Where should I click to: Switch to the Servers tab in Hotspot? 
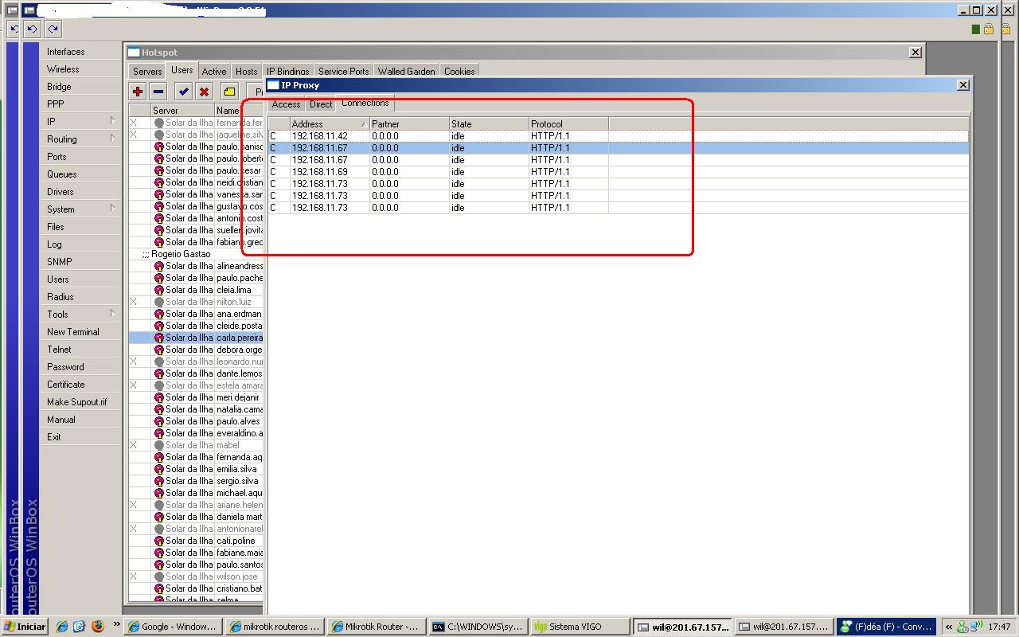[147, 71]
